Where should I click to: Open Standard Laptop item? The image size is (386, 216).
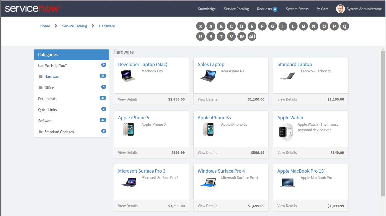[x=295, y=64]
